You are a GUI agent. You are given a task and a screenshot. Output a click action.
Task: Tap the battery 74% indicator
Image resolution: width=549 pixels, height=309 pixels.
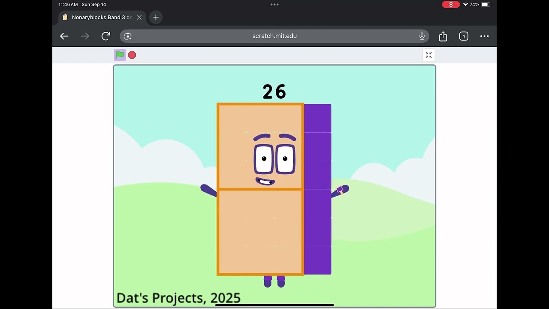pos(480,4)
